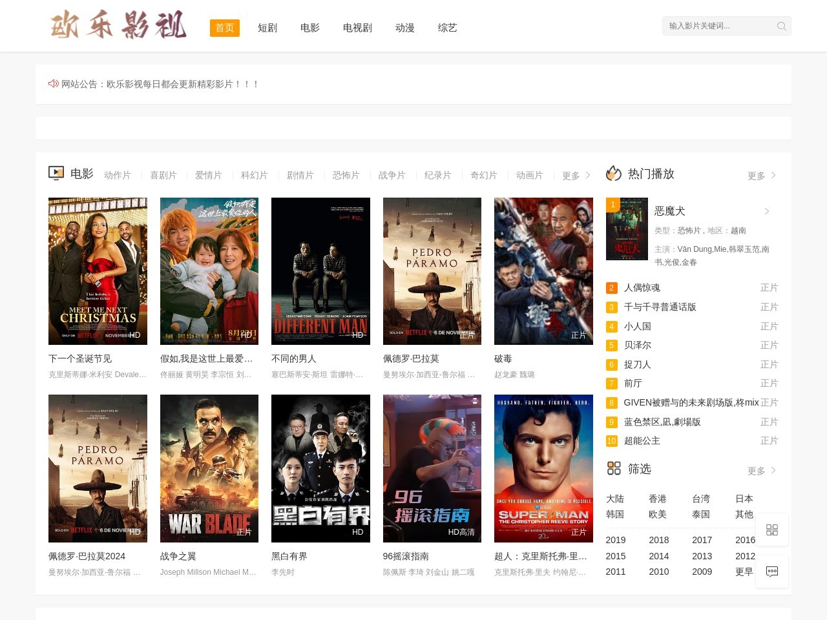Open the floating grid menu button
Viewport: 827px width, 620px height.
click(772, 530)
